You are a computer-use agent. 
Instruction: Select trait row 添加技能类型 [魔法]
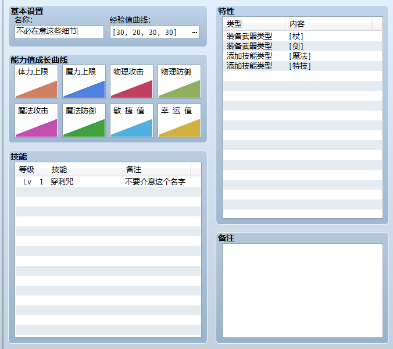coord(302,56)
